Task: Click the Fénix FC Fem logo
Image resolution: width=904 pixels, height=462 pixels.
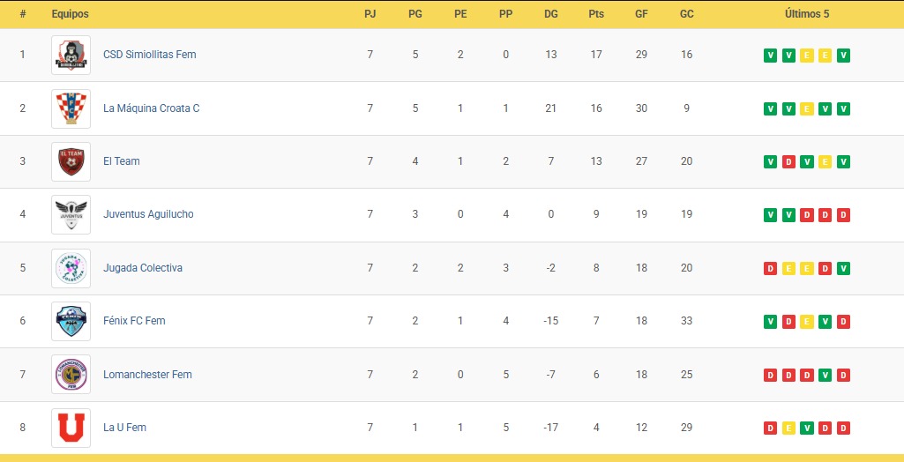Action: [x=71, y=321]
